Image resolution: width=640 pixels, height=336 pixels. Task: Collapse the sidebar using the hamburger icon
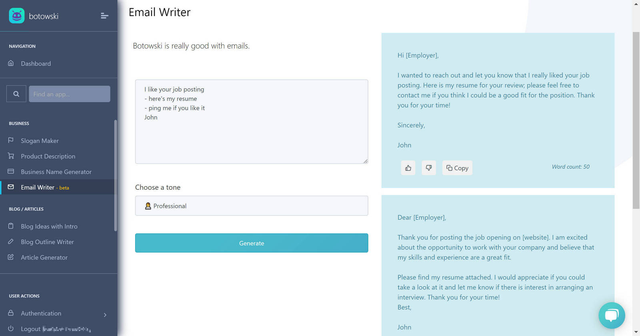104,16
